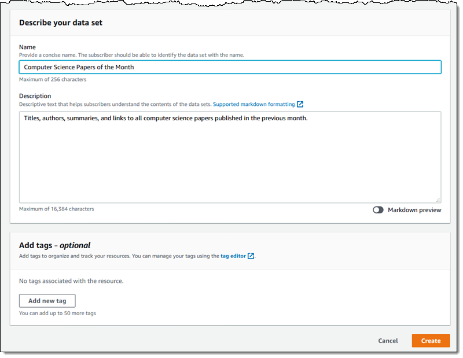Screen dimensions: 463x358
Task: Click the "Describe your data set" heading
Action: point(61,23)
